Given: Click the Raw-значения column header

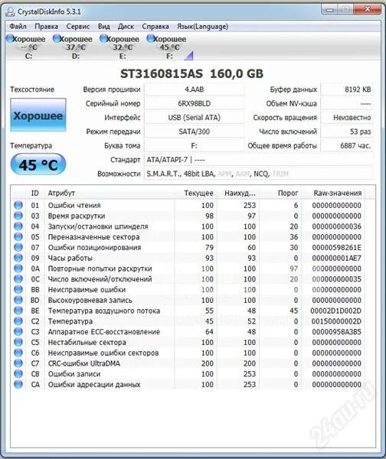Looking at the screenshot, I should (338, 194).
